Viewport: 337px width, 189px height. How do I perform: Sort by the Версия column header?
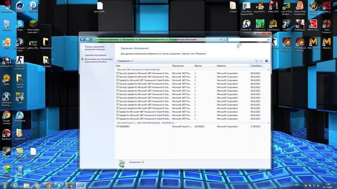click(205, 66)
